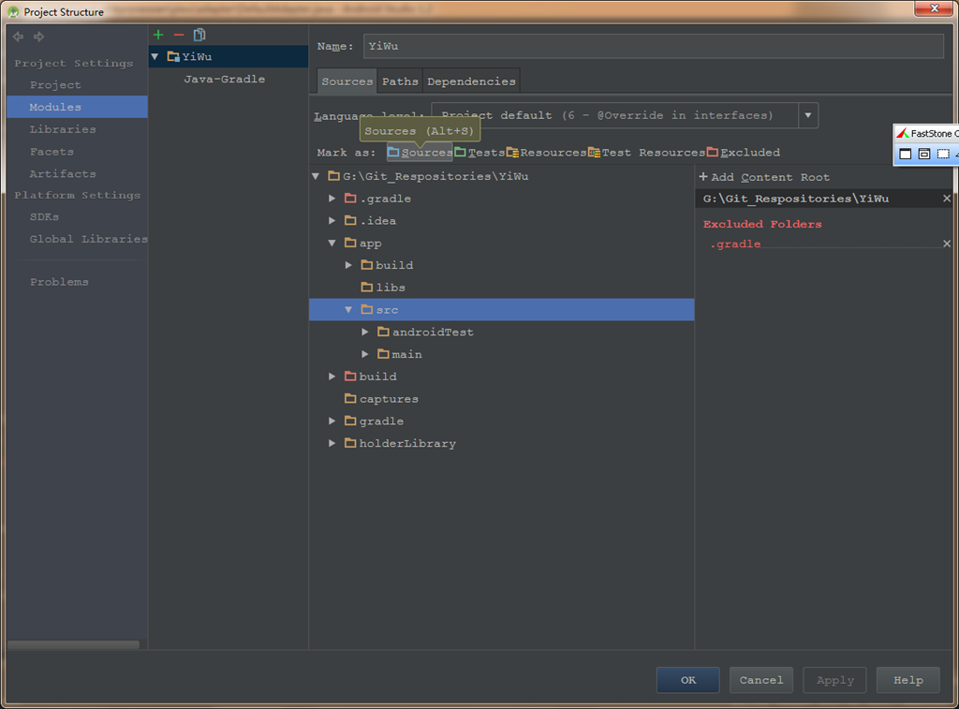Click the green plus add module icon
The width and height of the screenshot is (959, 709).
coord(158,35)
